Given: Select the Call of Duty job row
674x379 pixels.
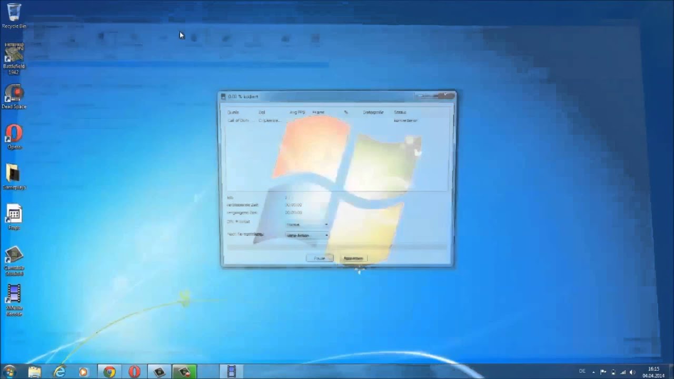Looking at the screenshot, I should (336, 121).
